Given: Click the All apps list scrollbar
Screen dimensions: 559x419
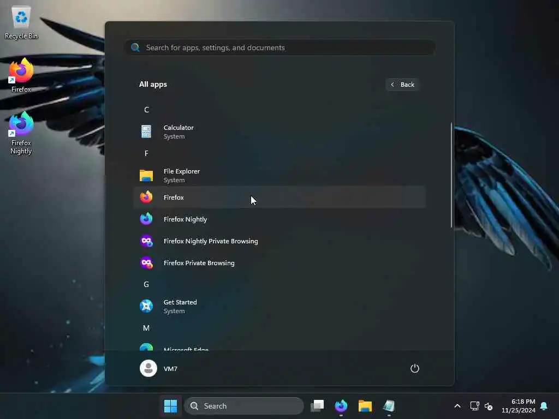Looking at the screenshot, I should coord(451,175).
